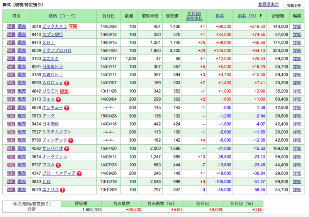Open セブン銀行 stock link

pyautogui.click(x=53, y=34)
